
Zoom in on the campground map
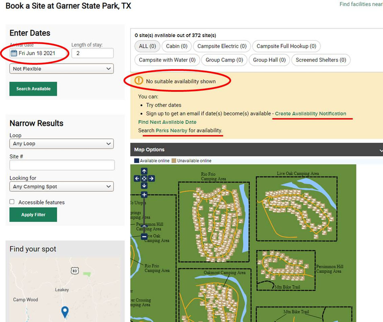coord(144,195)
